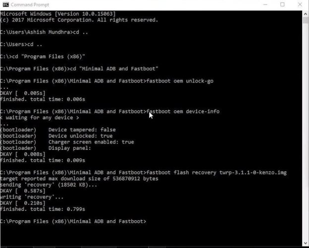Click the "target reported max download size" line

click(79, 179)
